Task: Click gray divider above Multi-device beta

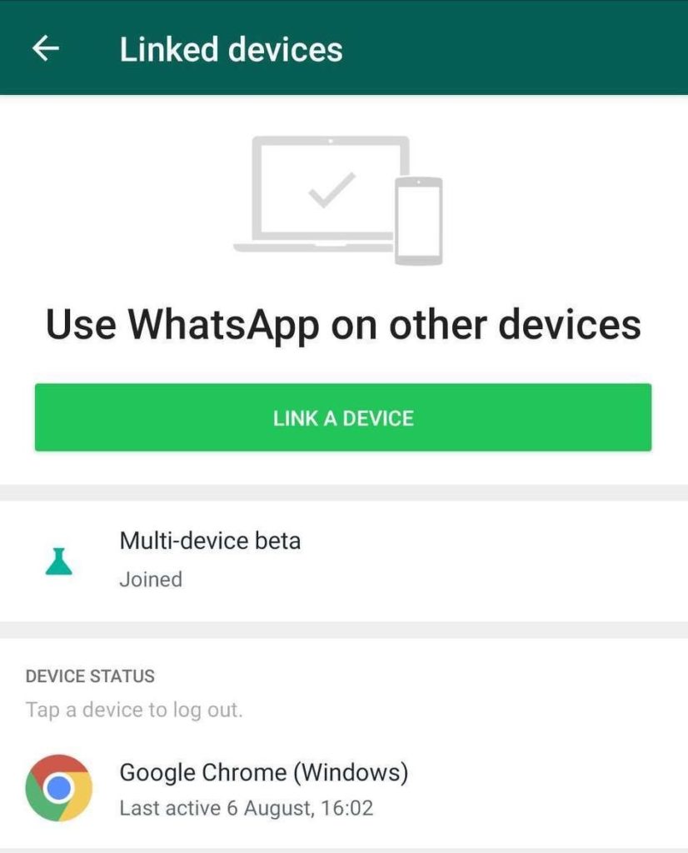Action: pos(344,493)
